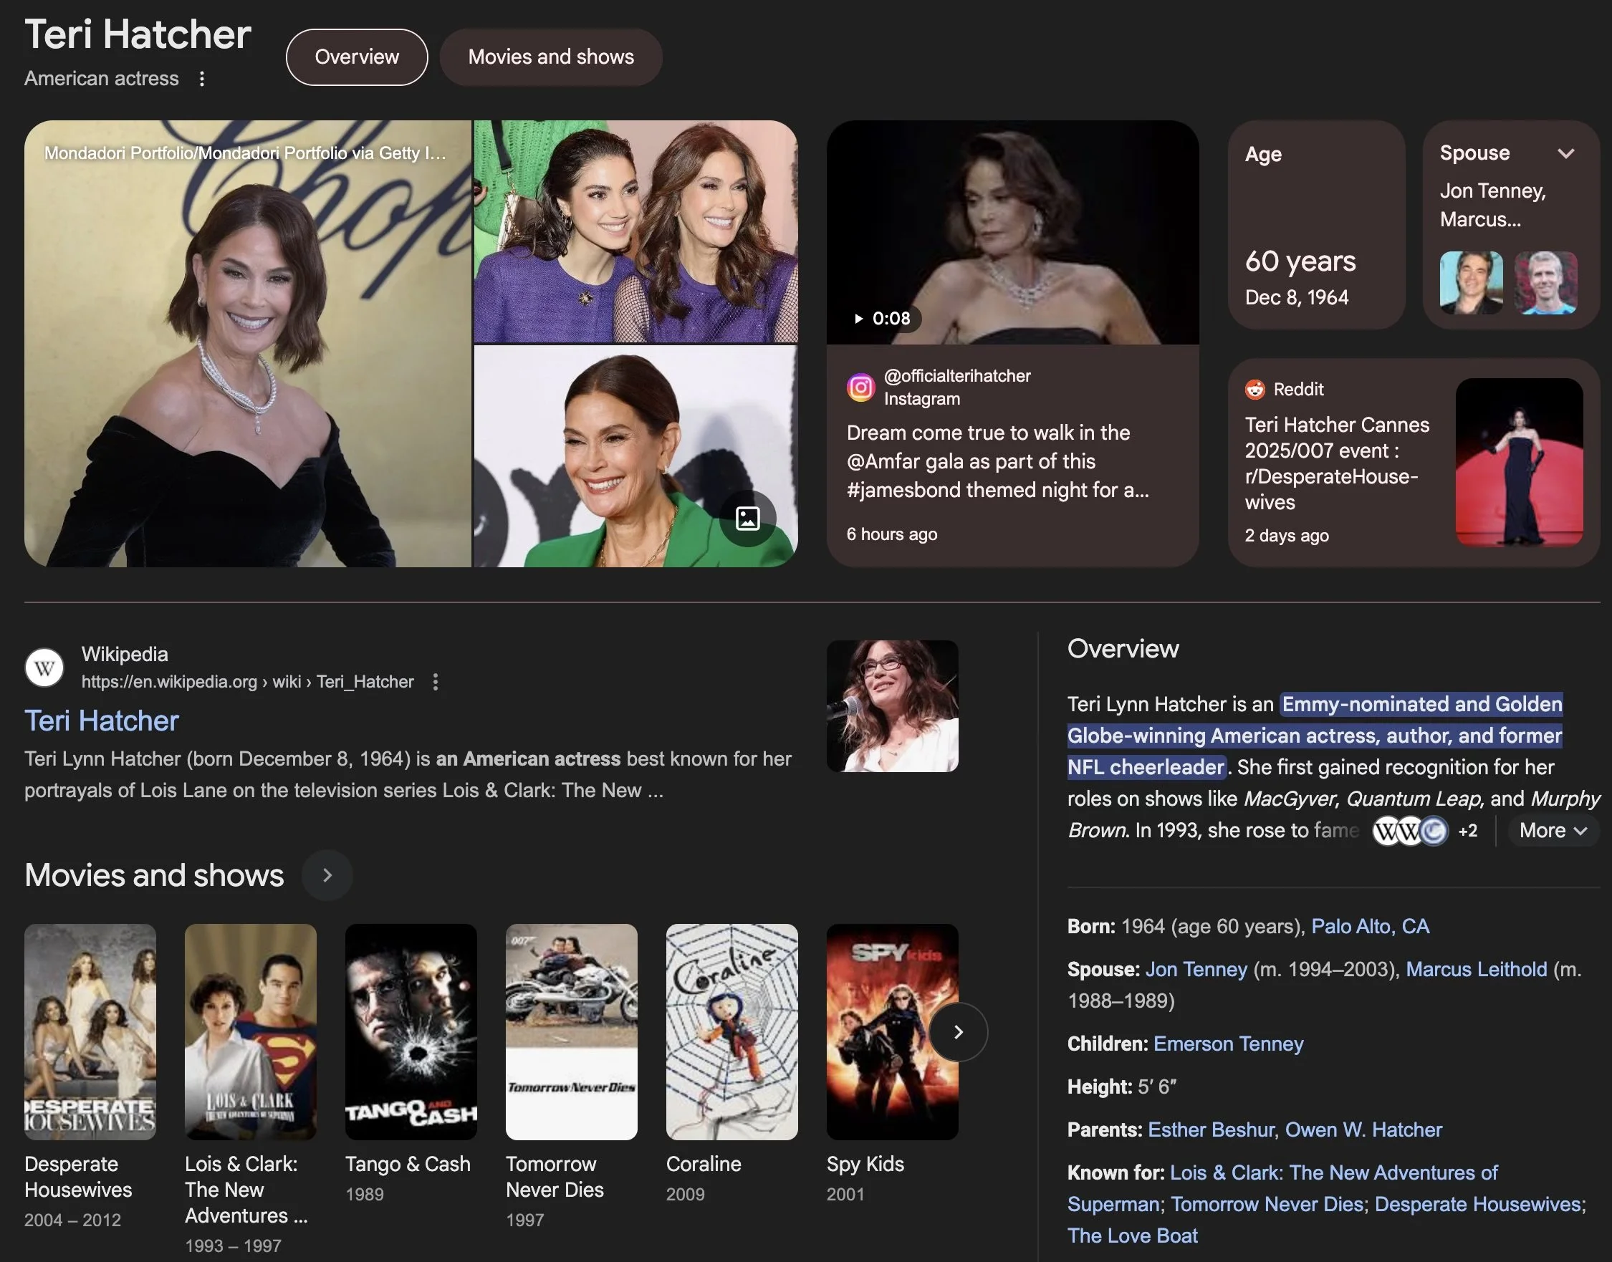This screenshot has height=1262, width=1612.
Task: Click Jon Tenney's photo in Spouse card
Action: [x=1470, y=282]
